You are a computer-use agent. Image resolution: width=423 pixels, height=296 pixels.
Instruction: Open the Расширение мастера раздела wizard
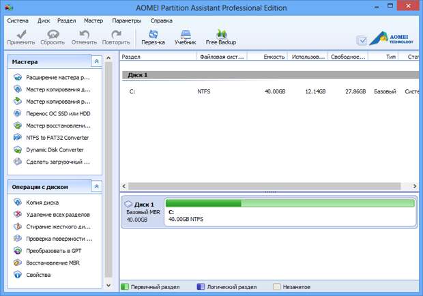click(x=18, y=77)
